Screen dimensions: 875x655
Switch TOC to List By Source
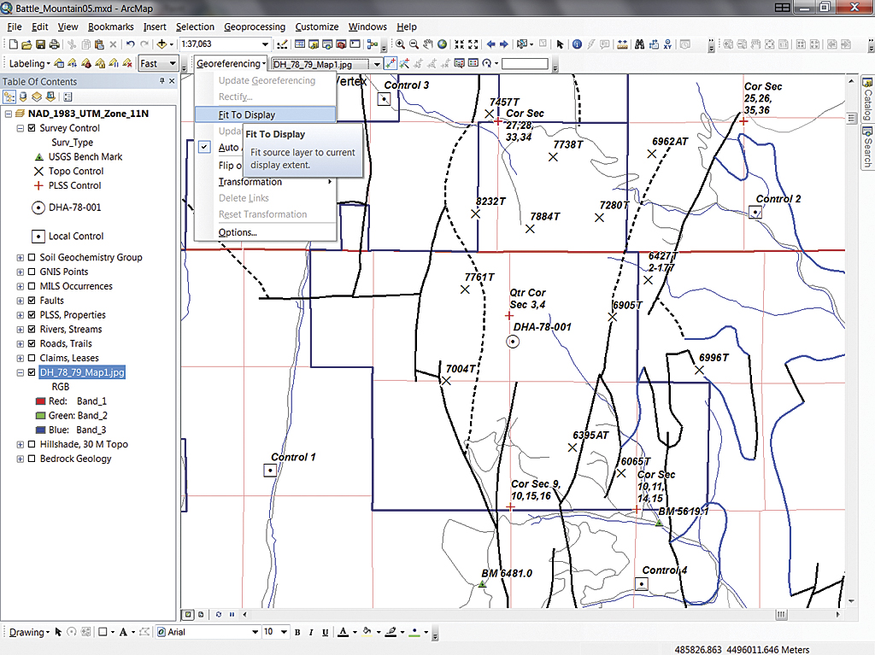coord(23,97)
